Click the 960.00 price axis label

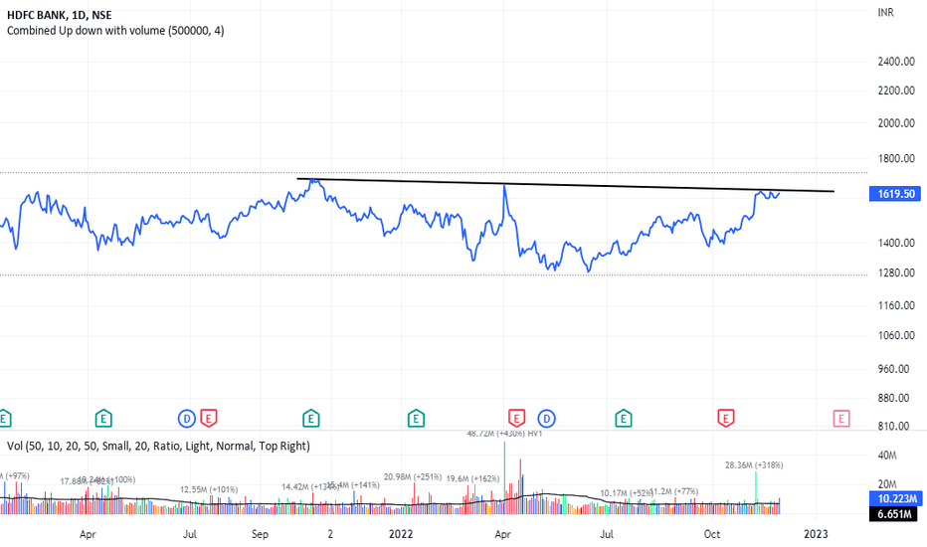893,369
